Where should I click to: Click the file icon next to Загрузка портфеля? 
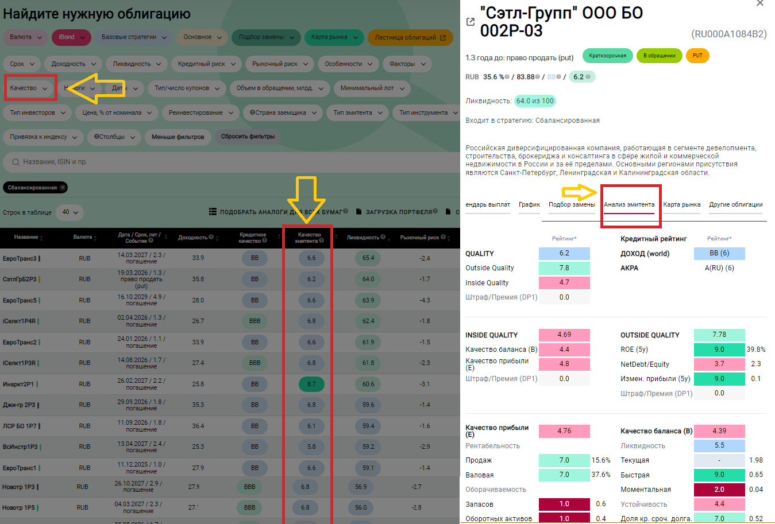click(359, 212)
